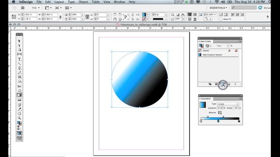Click the Reverse gradient icon
This screenshot has width=280, height=157.
point(220,113)
